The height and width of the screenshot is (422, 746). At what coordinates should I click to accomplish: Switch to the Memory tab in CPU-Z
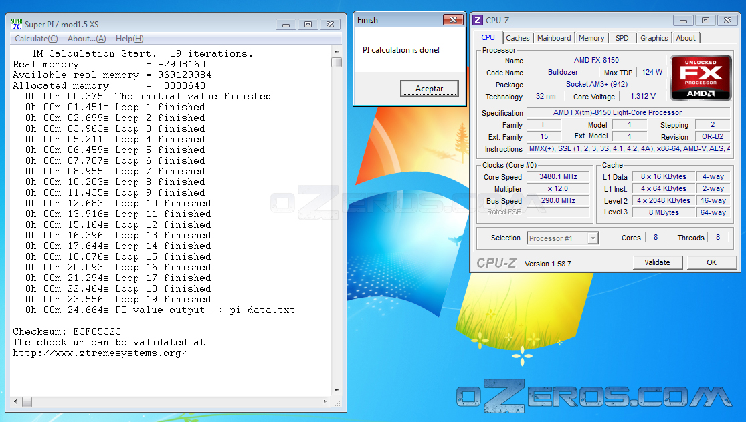(x=591, y=38)
